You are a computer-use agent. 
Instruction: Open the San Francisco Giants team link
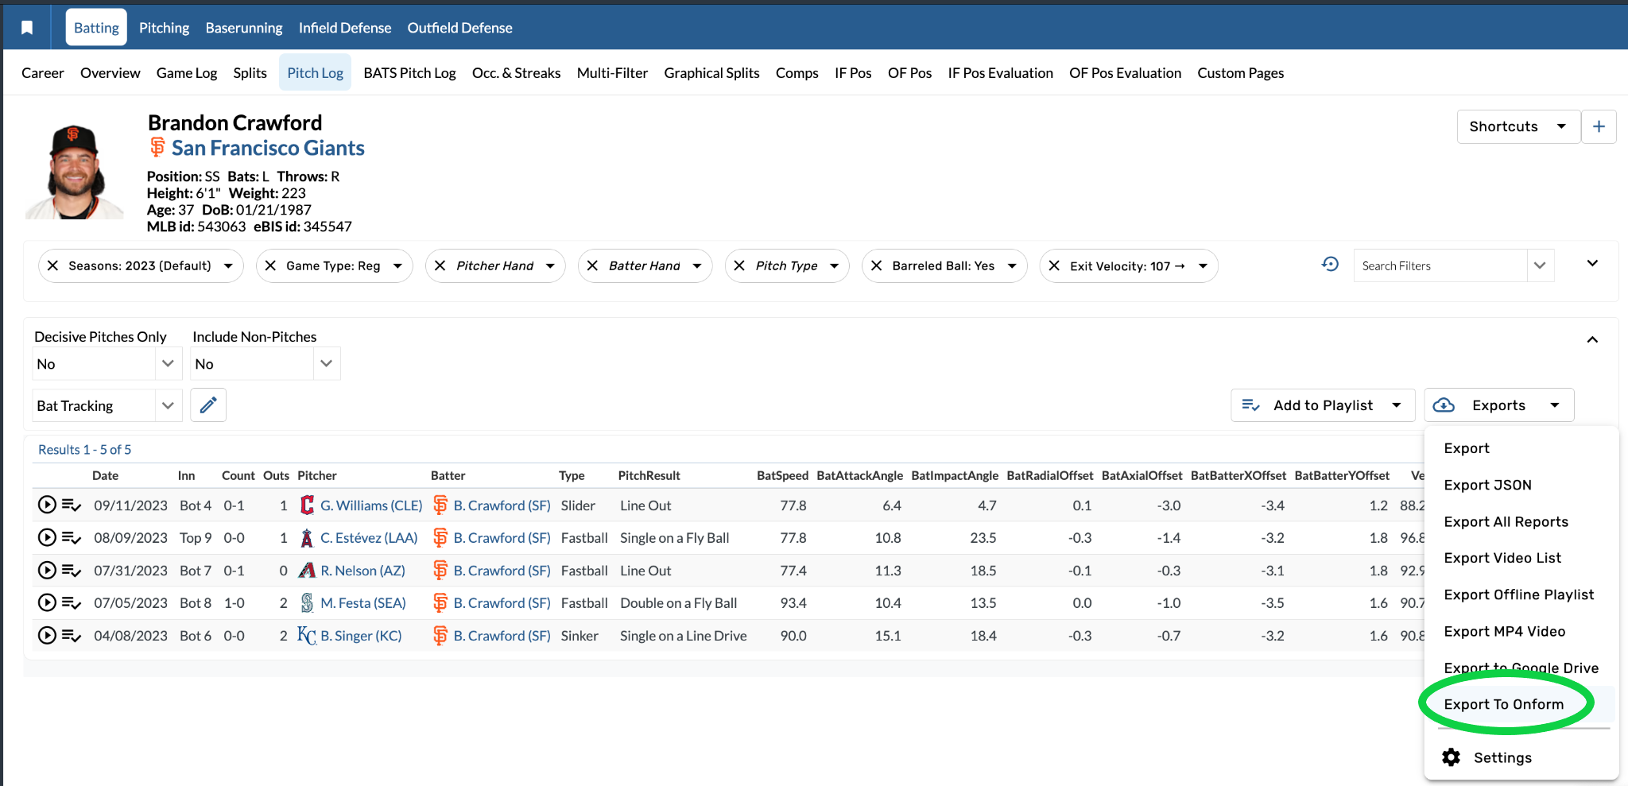268,149
